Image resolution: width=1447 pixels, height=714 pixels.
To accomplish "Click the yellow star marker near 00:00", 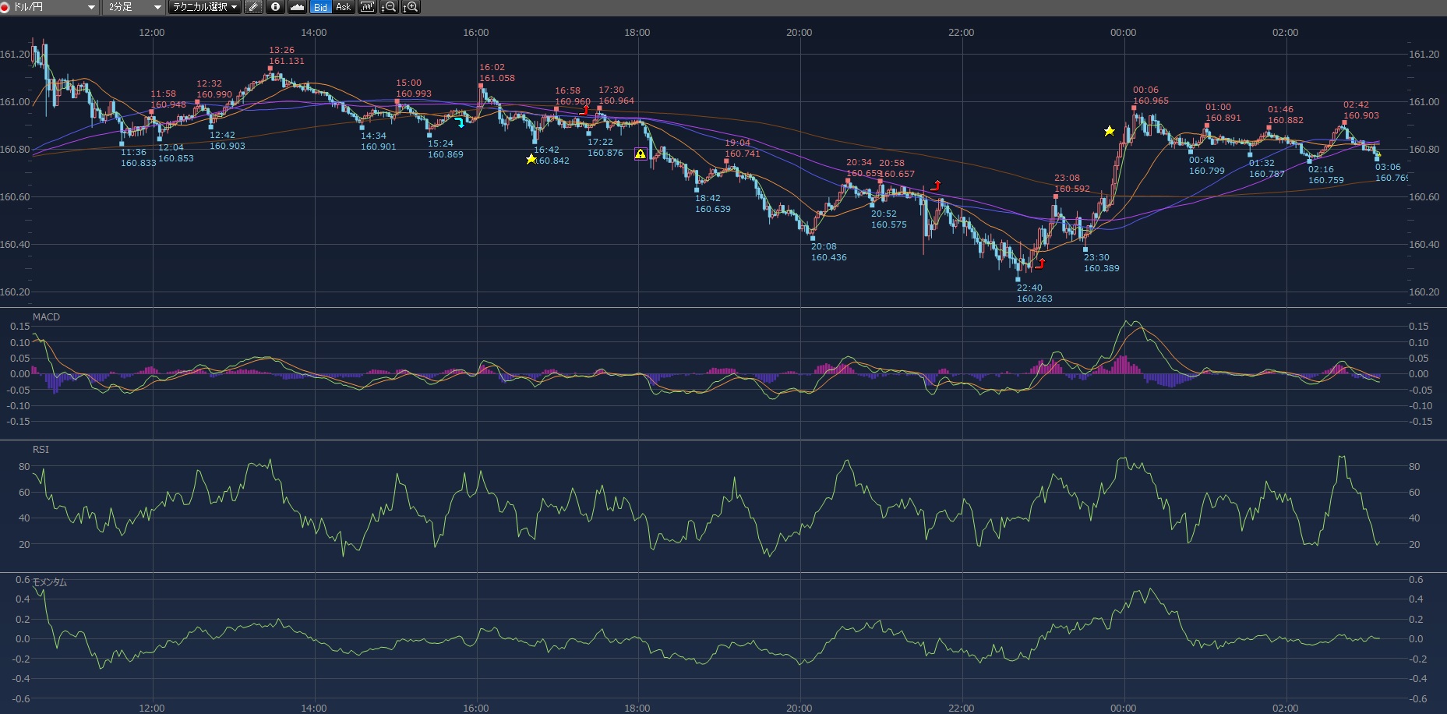I will click(1109, 131).
